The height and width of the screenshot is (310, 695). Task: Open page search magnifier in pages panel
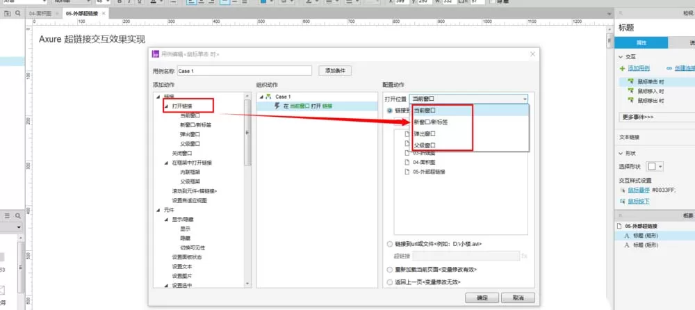tap(18, 14)
